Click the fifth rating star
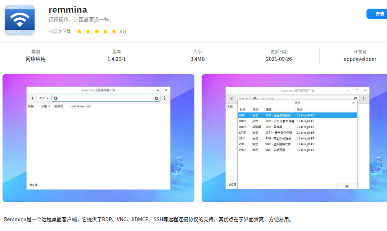 pos(114,31)
